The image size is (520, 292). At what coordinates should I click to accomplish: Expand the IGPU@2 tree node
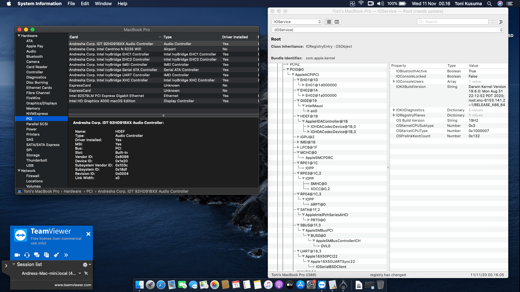pyautogui.click(x=298, y=137)
